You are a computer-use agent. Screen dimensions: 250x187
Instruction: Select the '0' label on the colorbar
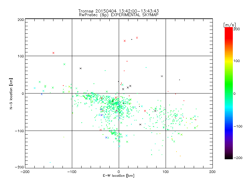234,93
